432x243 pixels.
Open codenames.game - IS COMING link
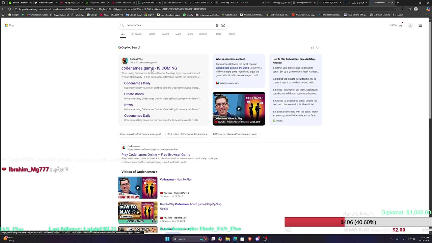coord(149,68)
